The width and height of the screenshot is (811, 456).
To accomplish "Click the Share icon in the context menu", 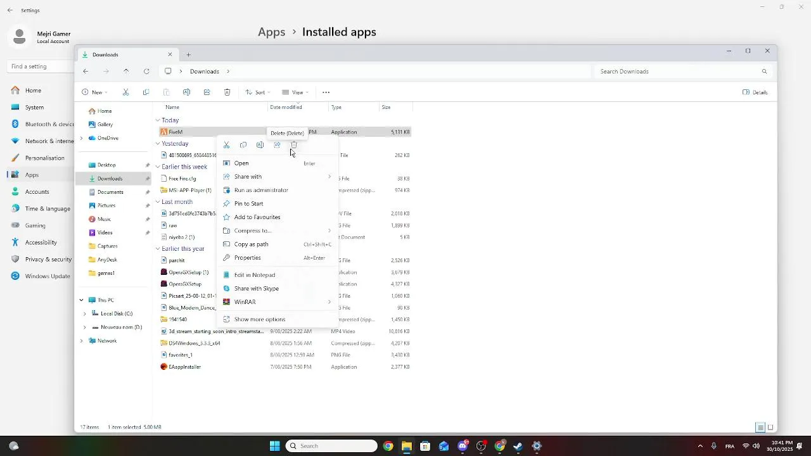I will click(277, 145).
